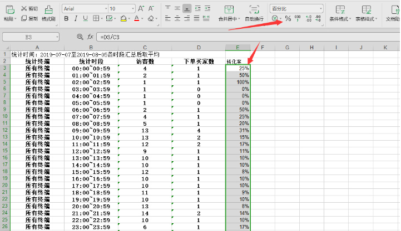Toggle bold formatting
This screenshot has height=231, width=401.
pos(66,19)
